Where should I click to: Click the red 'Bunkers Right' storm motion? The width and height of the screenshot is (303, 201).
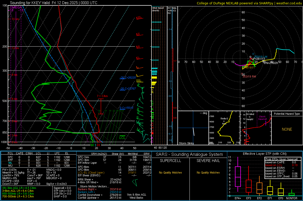click(x=100, y=189)
